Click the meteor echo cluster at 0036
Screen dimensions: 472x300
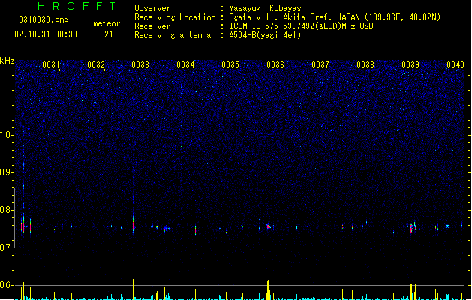[269, 226]
